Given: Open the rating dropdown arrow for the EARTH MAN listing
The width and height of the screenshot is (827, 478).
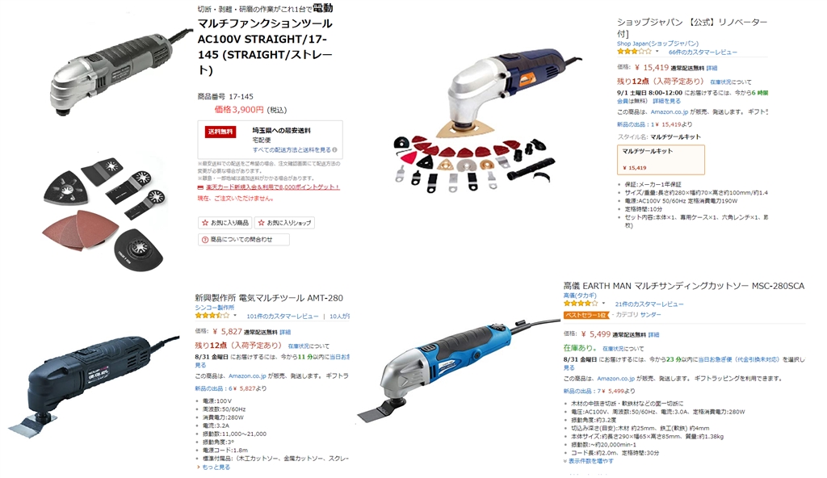Looking at the screenshot, I should point(603,304).
